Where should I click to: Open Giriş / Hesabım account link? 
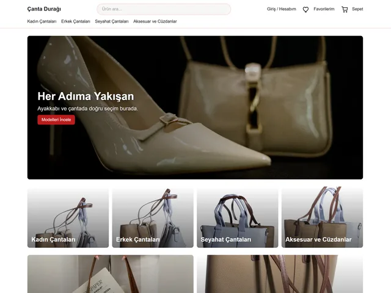click(x=281, y=9)
